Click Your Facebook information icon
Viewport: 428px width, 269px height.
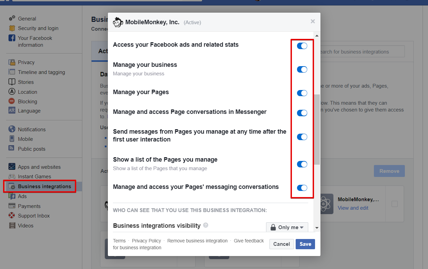pos(12,38)
